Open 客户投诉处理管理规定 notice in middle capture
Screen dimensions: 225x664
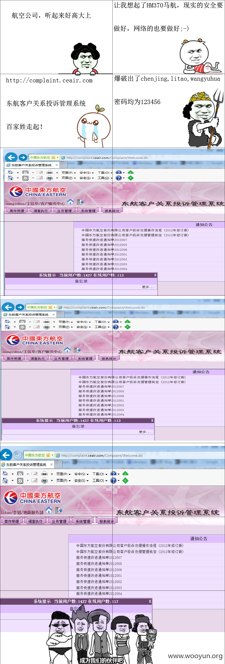point(132,382)
